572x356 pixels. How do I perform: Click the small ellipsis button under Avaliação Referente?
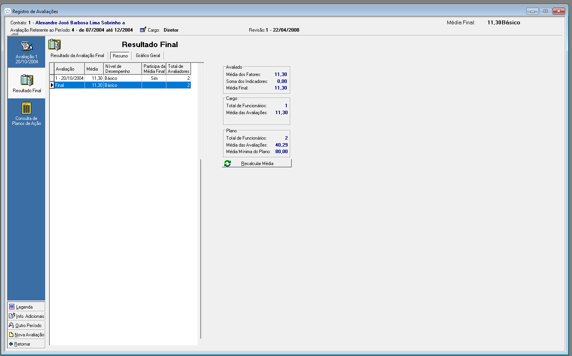pyautogui.click(x=15, y=34)
